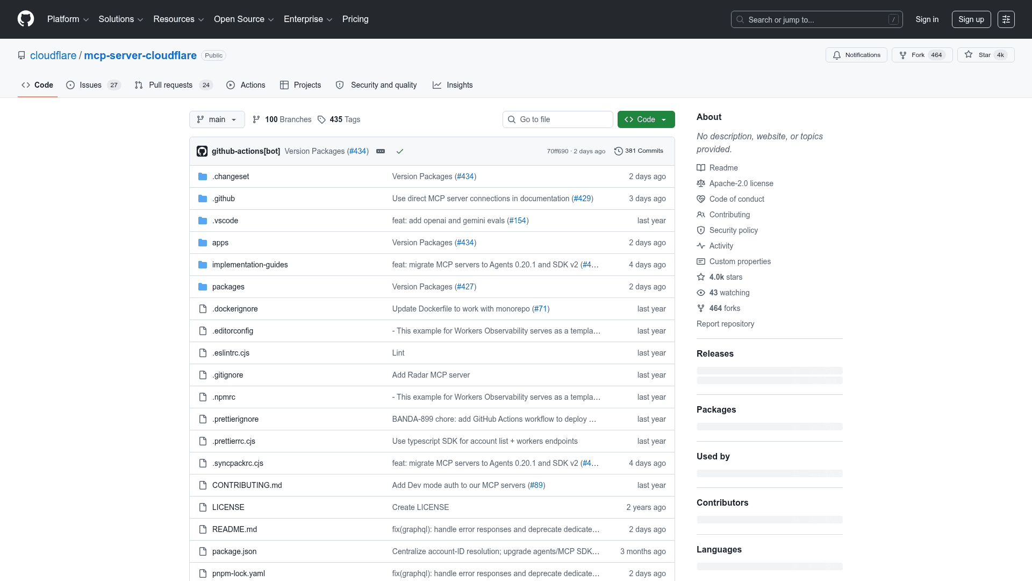Click the heart icon next to Code of conduct
The image size is (1032, 581).
[701, 199]
